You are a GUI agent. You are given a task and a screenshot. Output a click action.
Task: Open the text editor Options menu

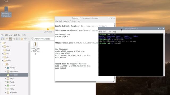(73, 21)
